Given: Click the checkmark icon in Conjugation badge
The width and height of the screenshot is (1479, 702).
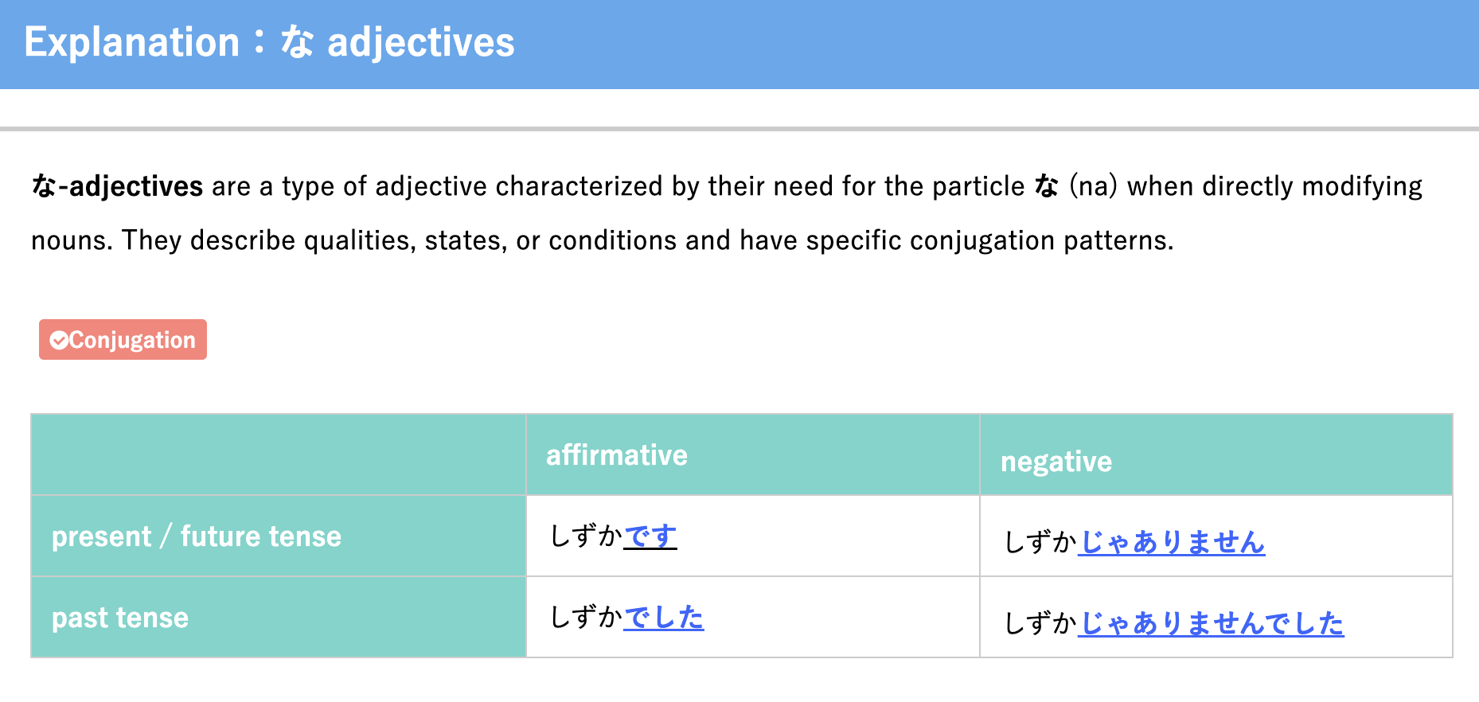Looking at the screenshot, I should coord(59,341).
